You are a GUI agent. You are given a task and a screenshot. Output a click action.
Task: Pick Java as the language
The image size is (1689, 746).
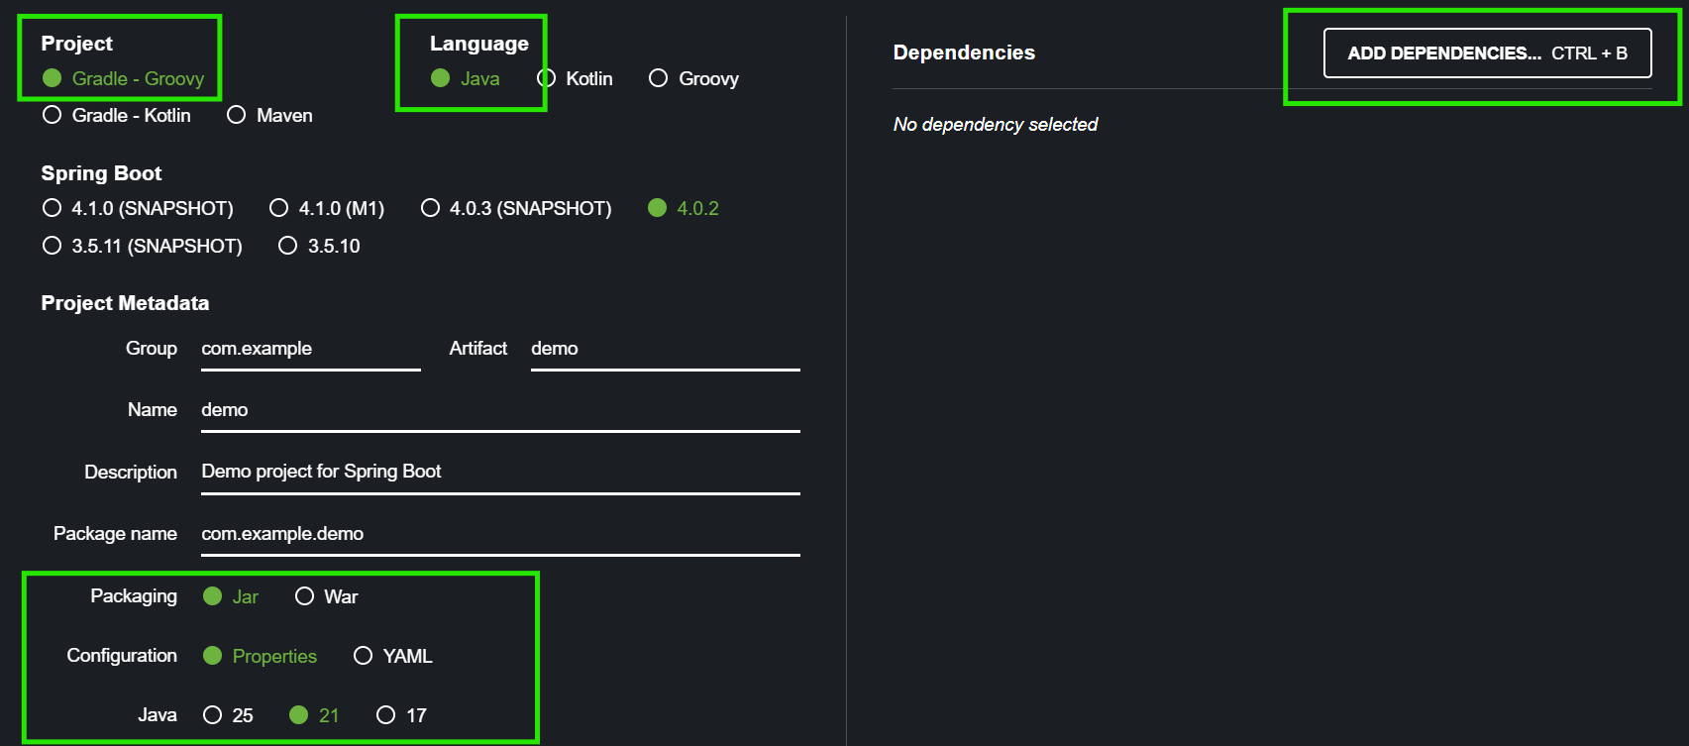[x=465, y=78]
